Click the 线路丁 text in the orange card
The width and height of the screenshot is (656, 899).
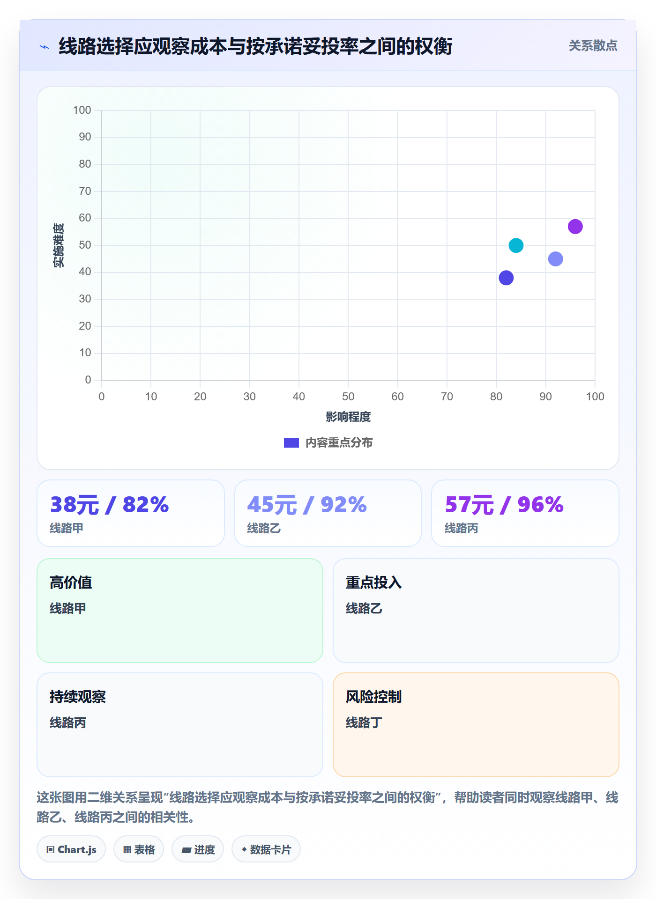pos(364,722)
